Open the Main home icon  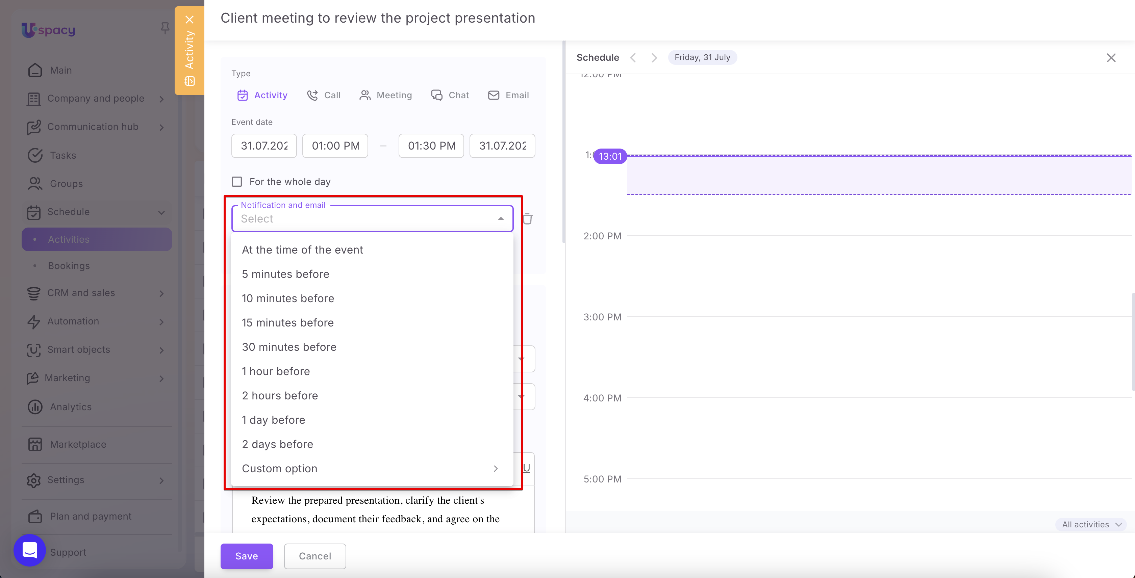(35, 70)
